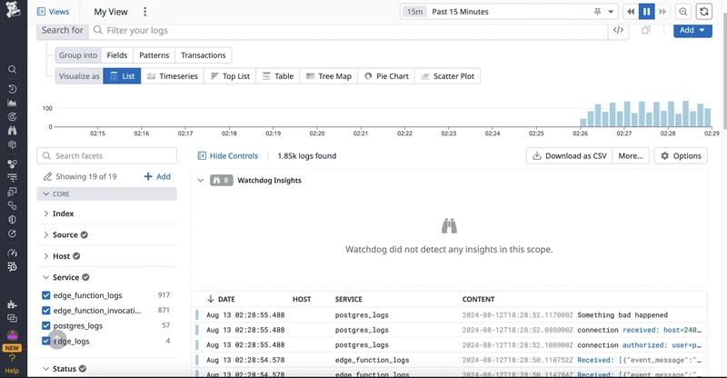Step time range forward
727x378 pixels.
tap(662, 12)
